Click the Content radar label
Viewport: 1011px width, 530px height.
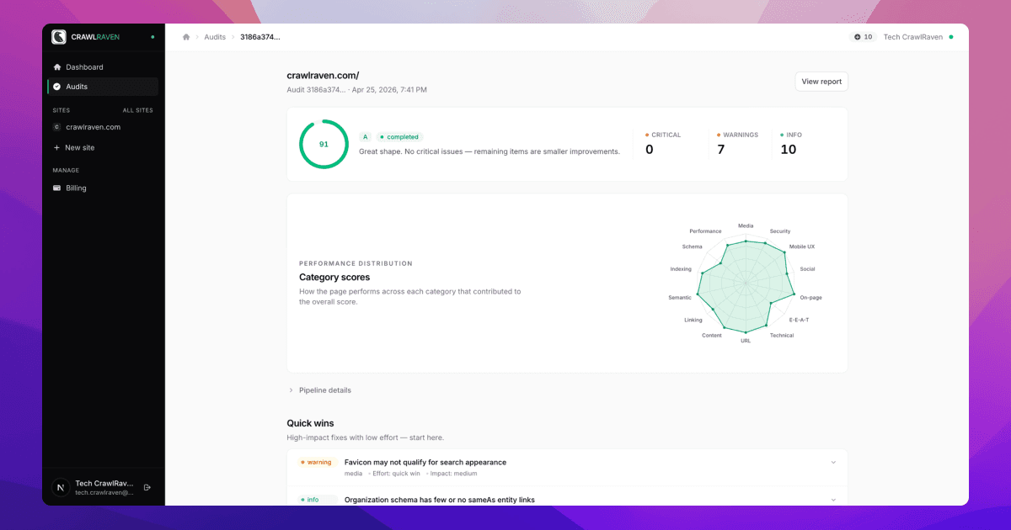click(711, 335)
